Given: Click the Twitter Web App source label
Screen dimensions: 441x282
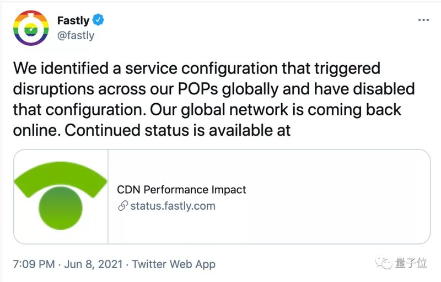Looking at the screenshot, I should 174,264.
